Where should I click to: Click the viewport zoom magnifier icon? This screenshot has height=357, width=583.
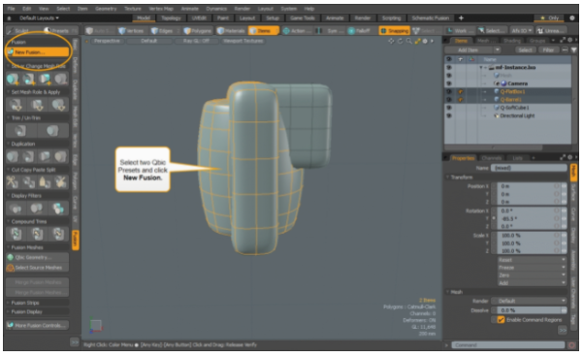pyautogui.click(x=409, y=42)
